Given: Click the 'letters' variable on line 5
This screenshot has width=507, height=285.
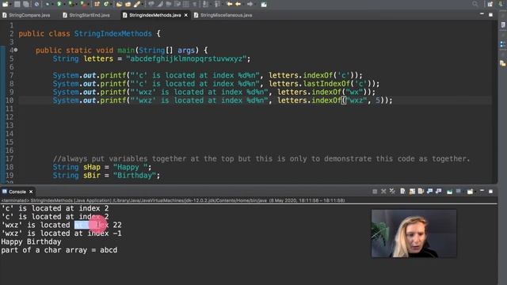Looking at the screenshot, I should (x=98, y=59).
